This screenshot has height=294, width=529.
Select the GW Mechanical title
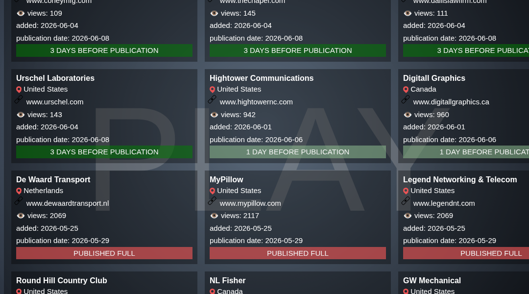[432, 280]
